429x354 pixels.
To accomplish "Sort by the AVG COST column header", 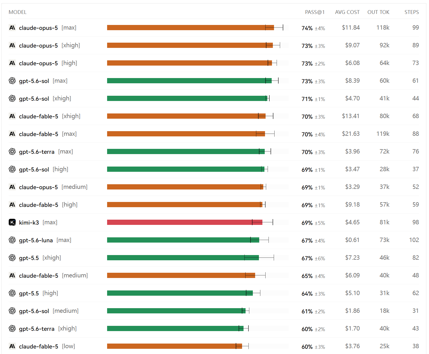I will pos(347,12).
